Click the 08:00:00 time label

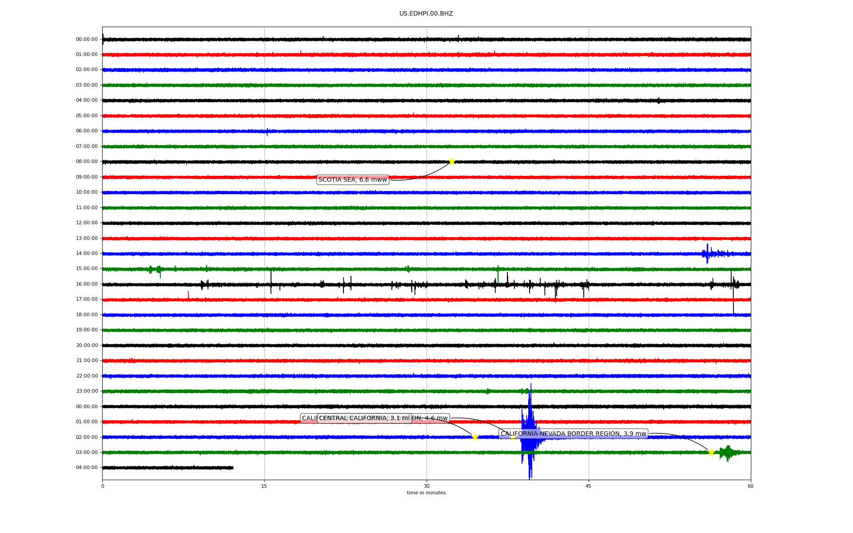click(87, 162)
